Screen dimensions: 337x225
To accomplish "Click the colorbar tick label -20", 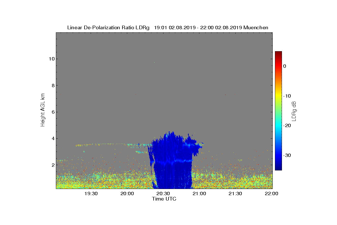I will click(x=287, y=126).
